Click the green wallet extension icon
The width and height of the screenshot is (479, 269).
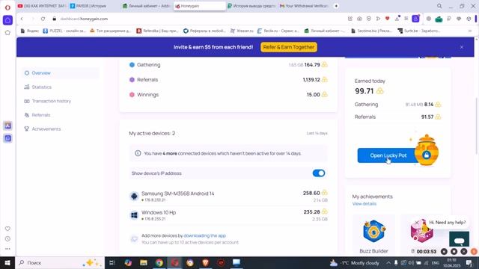click(439, 19)
